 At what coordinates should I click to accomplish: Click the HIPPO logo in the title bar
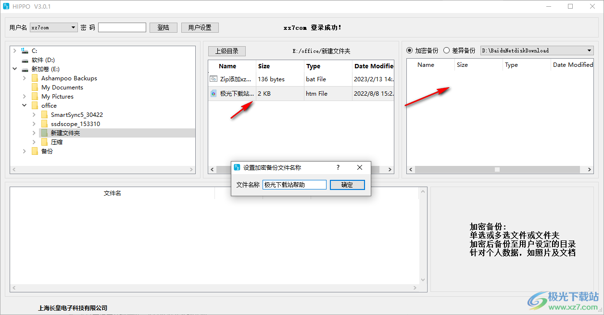tap(7, 6)
